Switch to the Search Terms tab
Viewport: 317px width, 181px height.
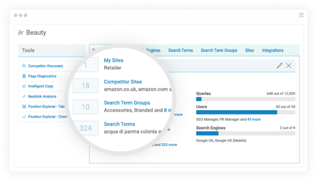click(180, 50)
